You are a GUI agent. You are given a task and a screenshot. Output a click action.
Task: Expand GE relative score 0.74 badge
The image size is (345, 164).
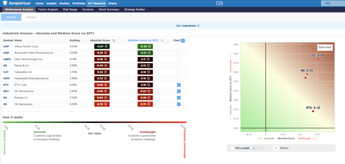click(145, 104)
